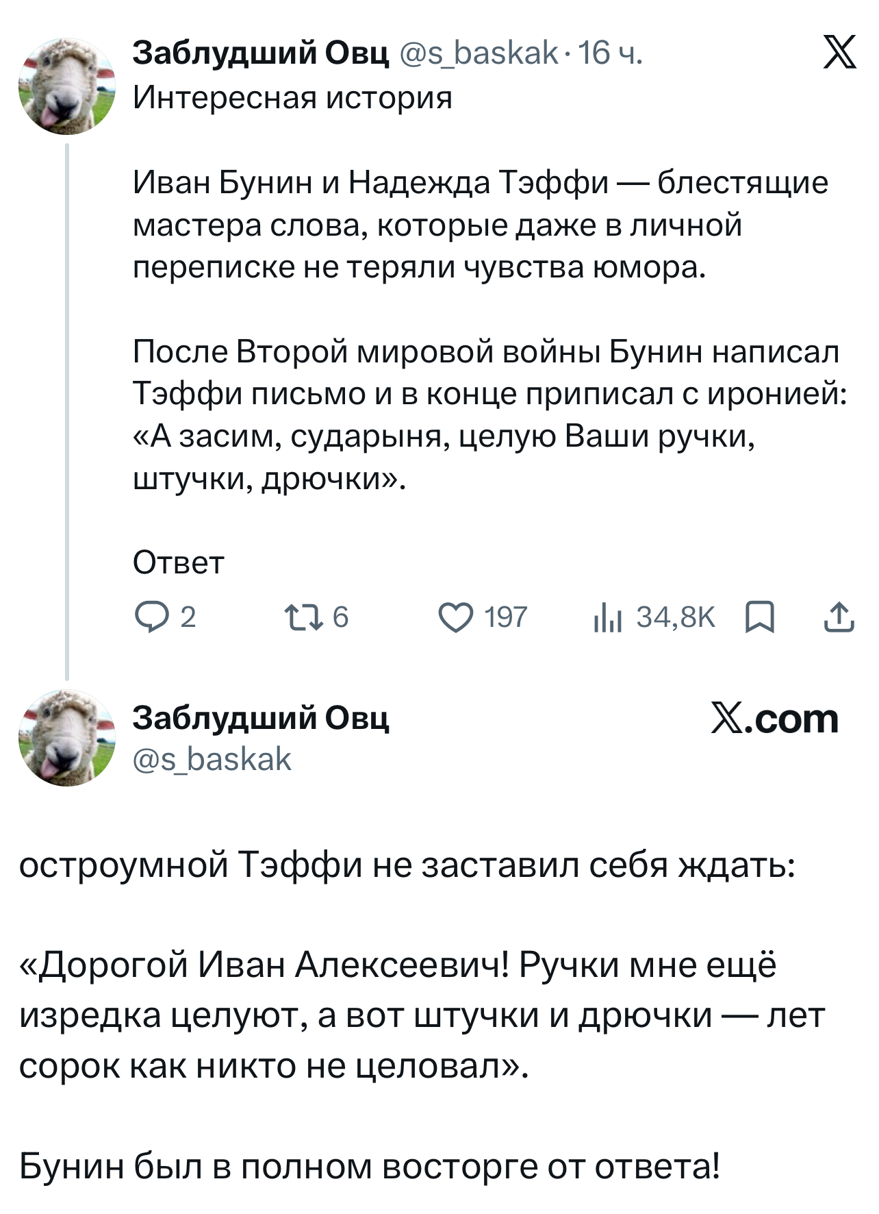Open the Заблудший Овц name in the top post
This screenshot has height=1214, width=879.
click(x=260, y=53)
